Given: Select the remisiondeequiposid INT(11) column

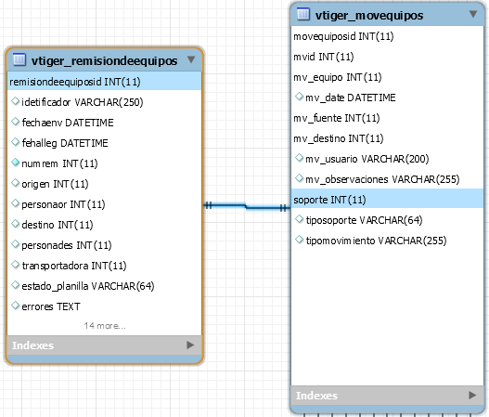Looking at the screenshot, I should coord(105,81).
